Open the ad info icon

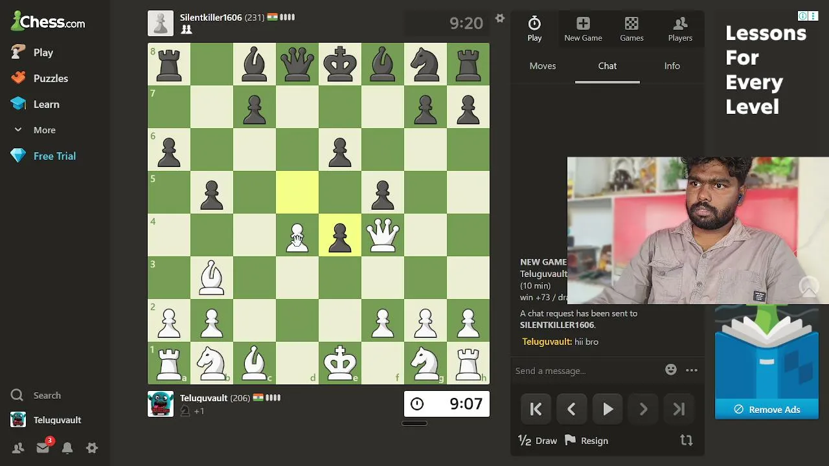pos(802,16)
